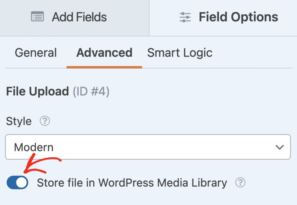297x205 pixels.
Task: Select the Advanced tab
Action: 104,53
